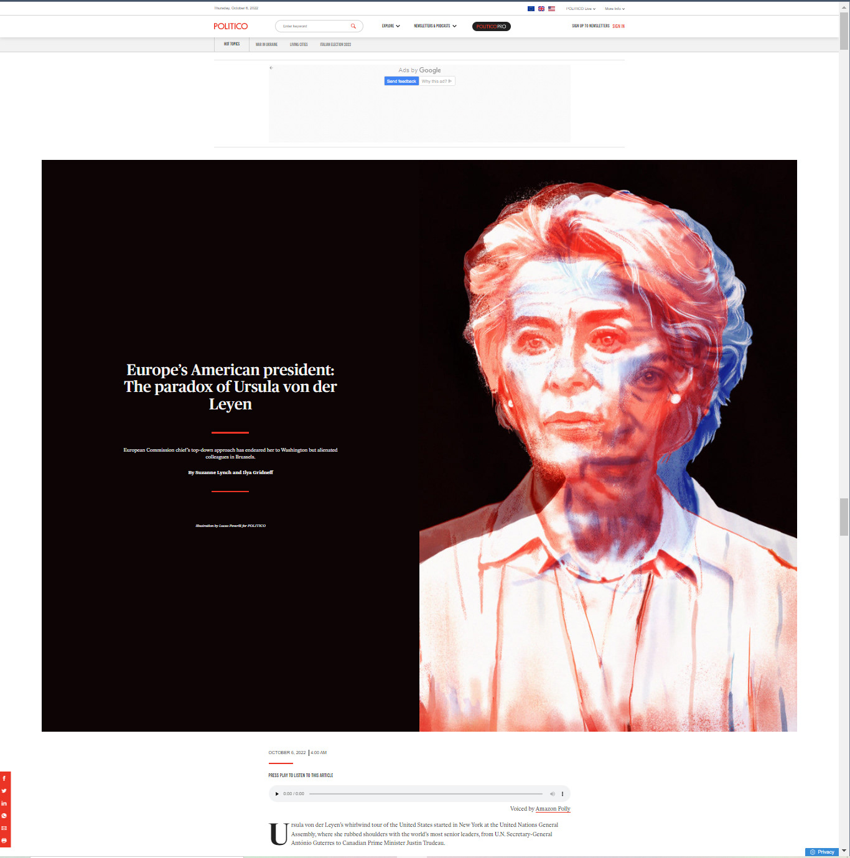Image resolution: width=850 pixels, height=858 pixels.
Task: Click the 'OCTOBER 6, 2022' date text
Action: [287, 753]
